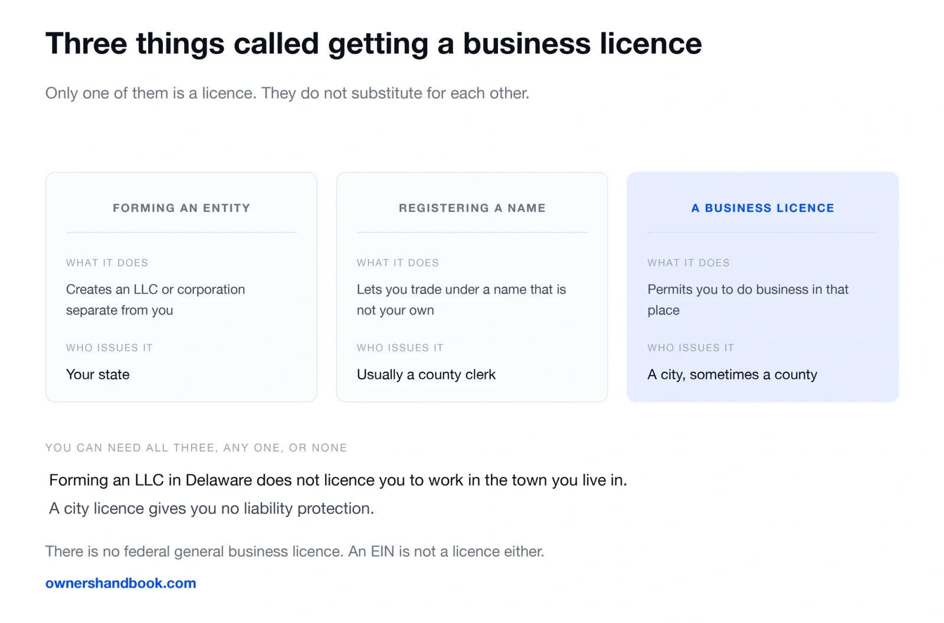Viewport: 944px width, 623px height.
Task: Click 'WHO ISSUES IT' label in Forming an Entity card
Action: (109, 347)
